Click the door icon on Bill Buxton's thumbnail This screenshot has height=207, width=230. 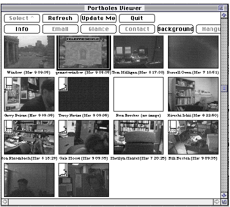tap(172, 127)
